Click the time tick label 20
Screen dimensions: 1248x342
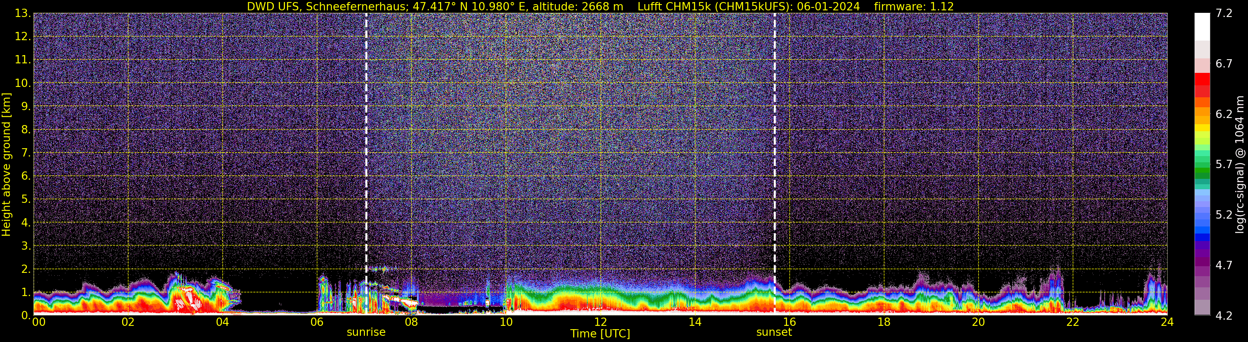tap(978, 322)
